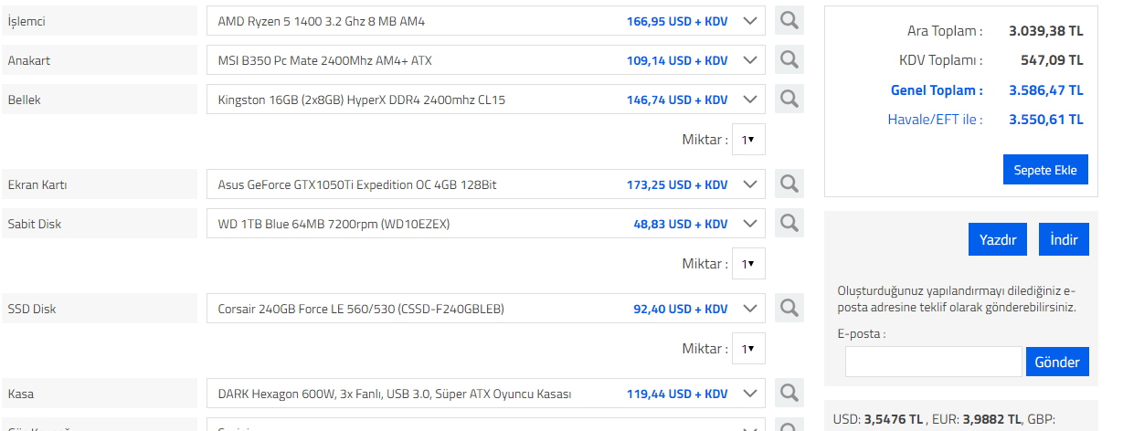Image resolution: width=1123 pixels, height=431 pixels.
Task: Click the E-posta input field
Action: [933, 362]
